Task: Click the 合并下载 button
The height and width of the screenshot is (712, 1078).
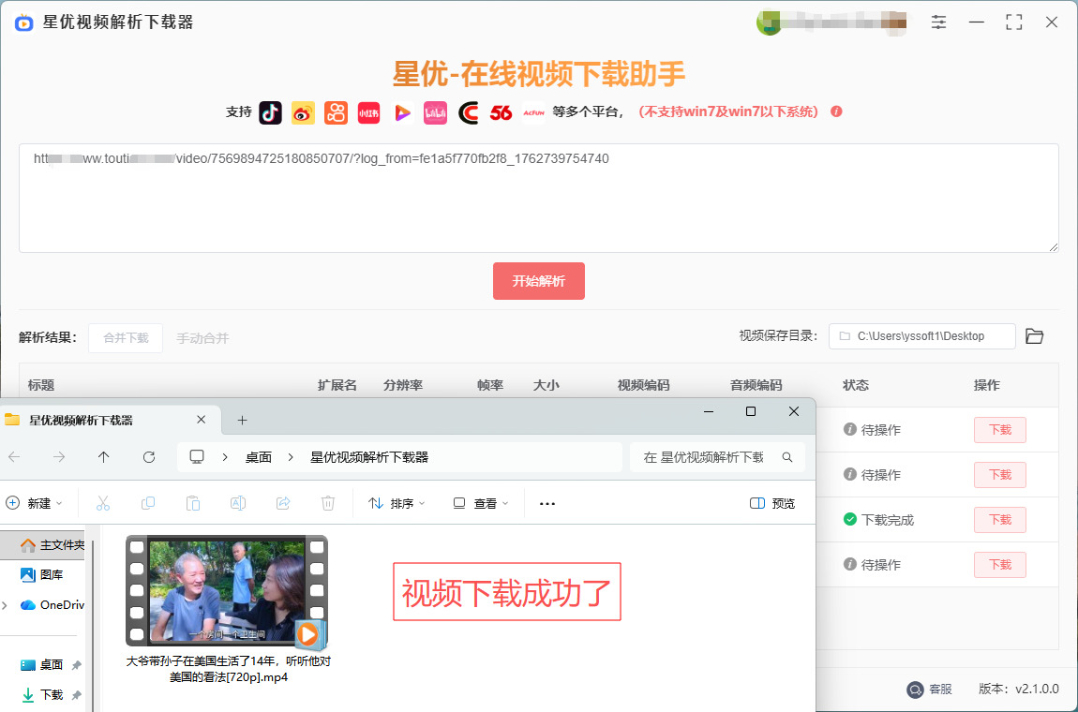Action: (x=126, y=338)
